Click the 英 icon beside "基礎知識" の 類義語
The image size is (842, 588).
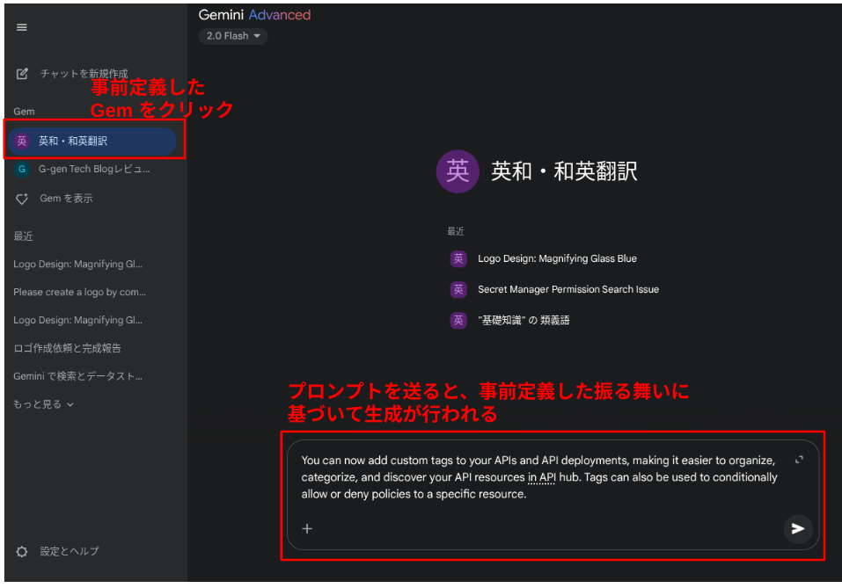pyautogui.click(x=458, y=320)
